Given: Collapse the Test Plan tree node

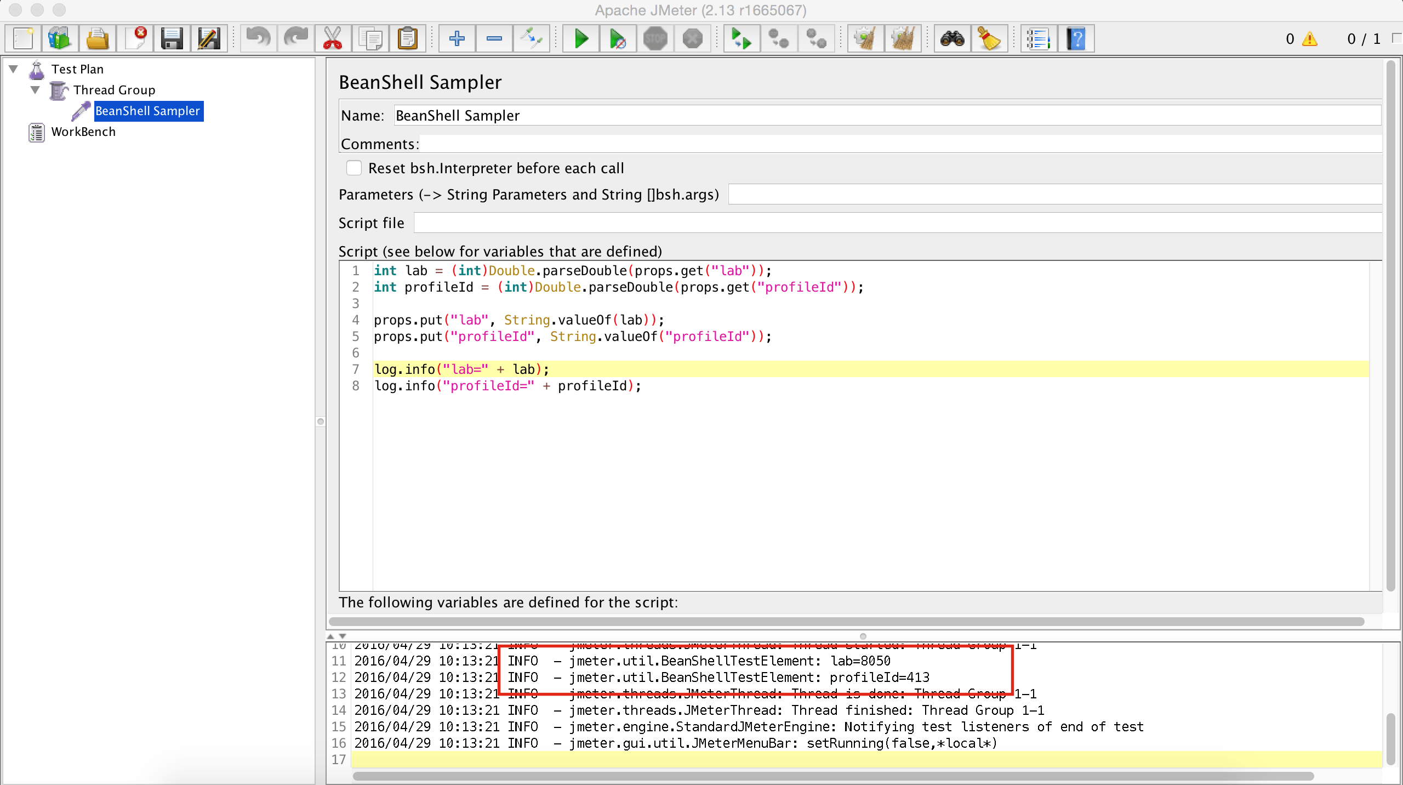Looking at the screenshot, I should [x=14, y=69].
